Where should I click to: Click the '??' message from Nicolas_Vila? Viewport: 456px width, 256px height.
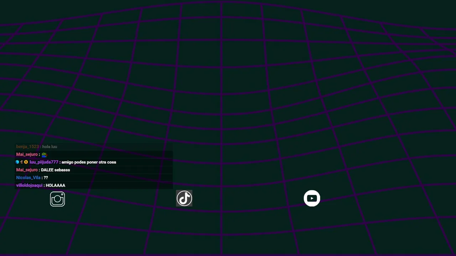tap(46, 178)
